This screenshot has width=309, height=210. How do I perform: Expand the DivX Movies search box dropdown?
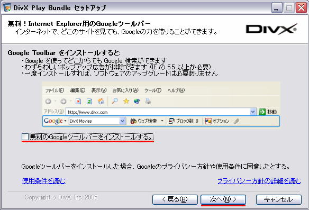click(122, 121)
